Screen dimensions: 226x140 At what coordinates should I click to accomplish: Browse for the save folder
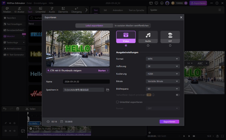click(x=108, y=90)
